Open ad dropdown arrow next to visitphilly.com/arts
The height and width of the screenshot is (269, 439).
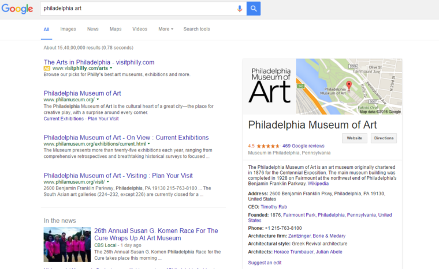coord(111,68)
